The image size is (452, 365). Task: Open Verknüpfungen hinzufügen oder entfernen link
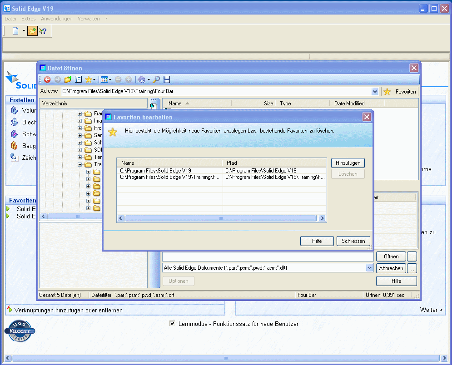tap(68, 310)
